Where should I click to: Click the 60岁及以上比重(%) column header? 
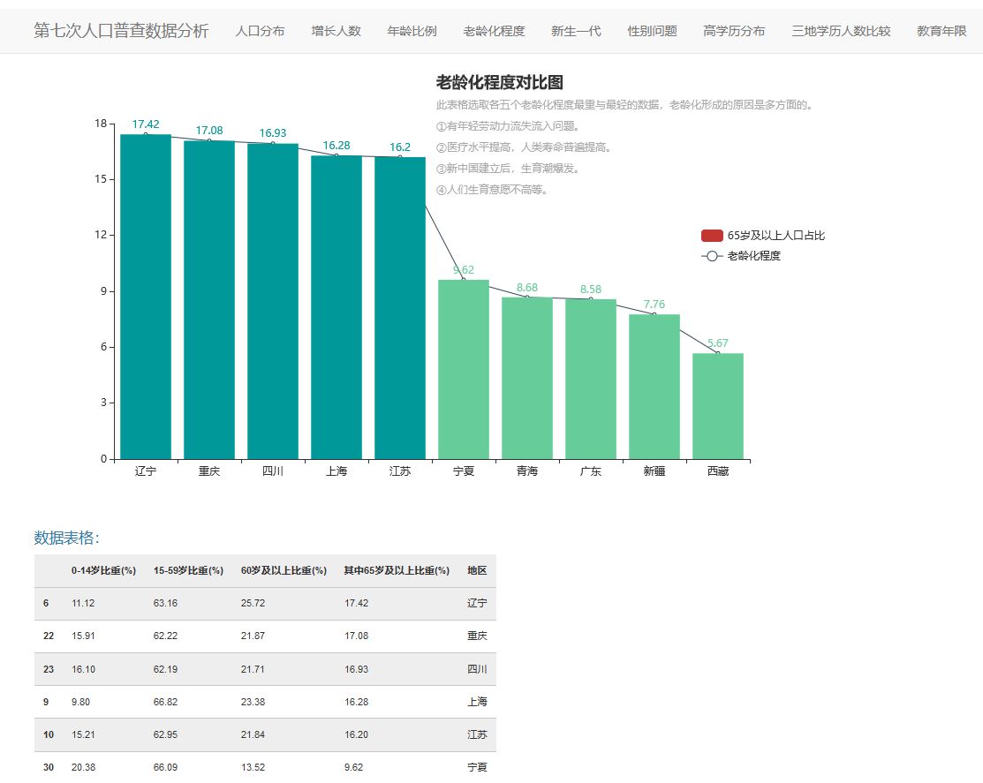284,570
